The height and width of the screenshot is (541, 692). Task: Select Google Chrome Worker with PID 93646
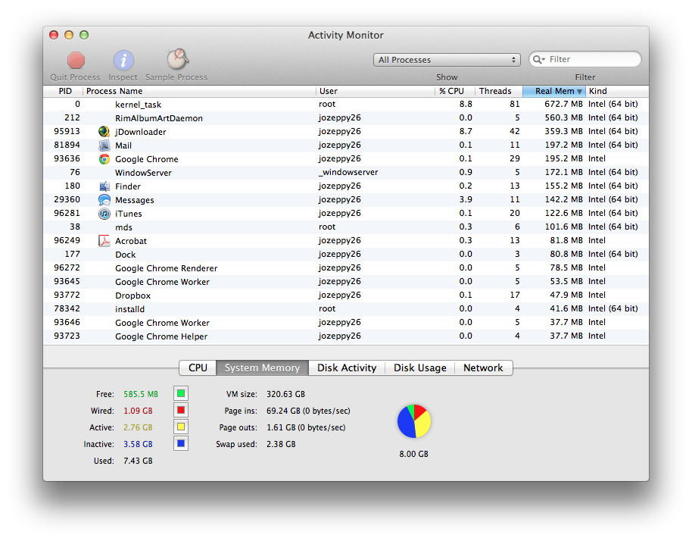pyautogui.click(x=346, y=322)
